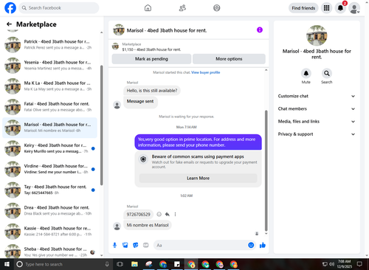Screen dimensions: 369x270
Task: Open File Explorer from taskbar
Action: 134,264
